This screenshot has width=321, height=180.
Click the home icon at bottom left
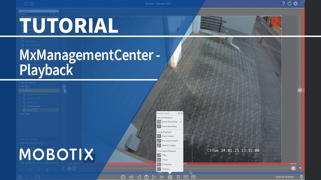[20, 177]
